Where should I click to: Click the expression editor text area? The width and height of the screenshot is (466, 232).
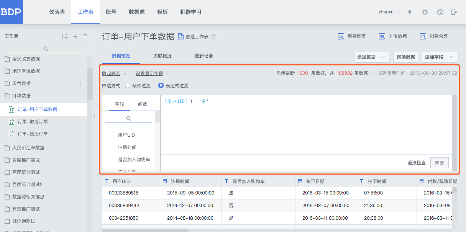[x=306, y=125]
